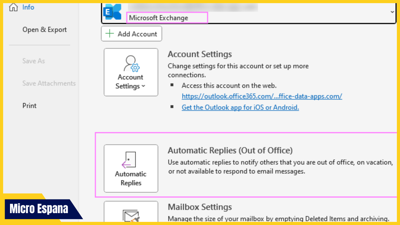The height and width of the screenshot is (225, 400).
Task: Click the Microsoft Exchange logo icon
Action: click(112, 12)
